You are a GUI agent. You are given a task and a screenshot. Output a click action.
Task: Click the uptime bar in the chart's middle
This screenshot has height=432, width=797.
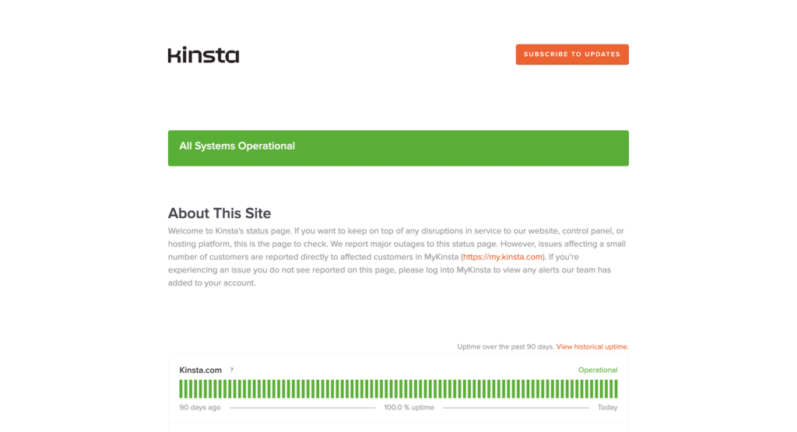click(x=398, y=389)
